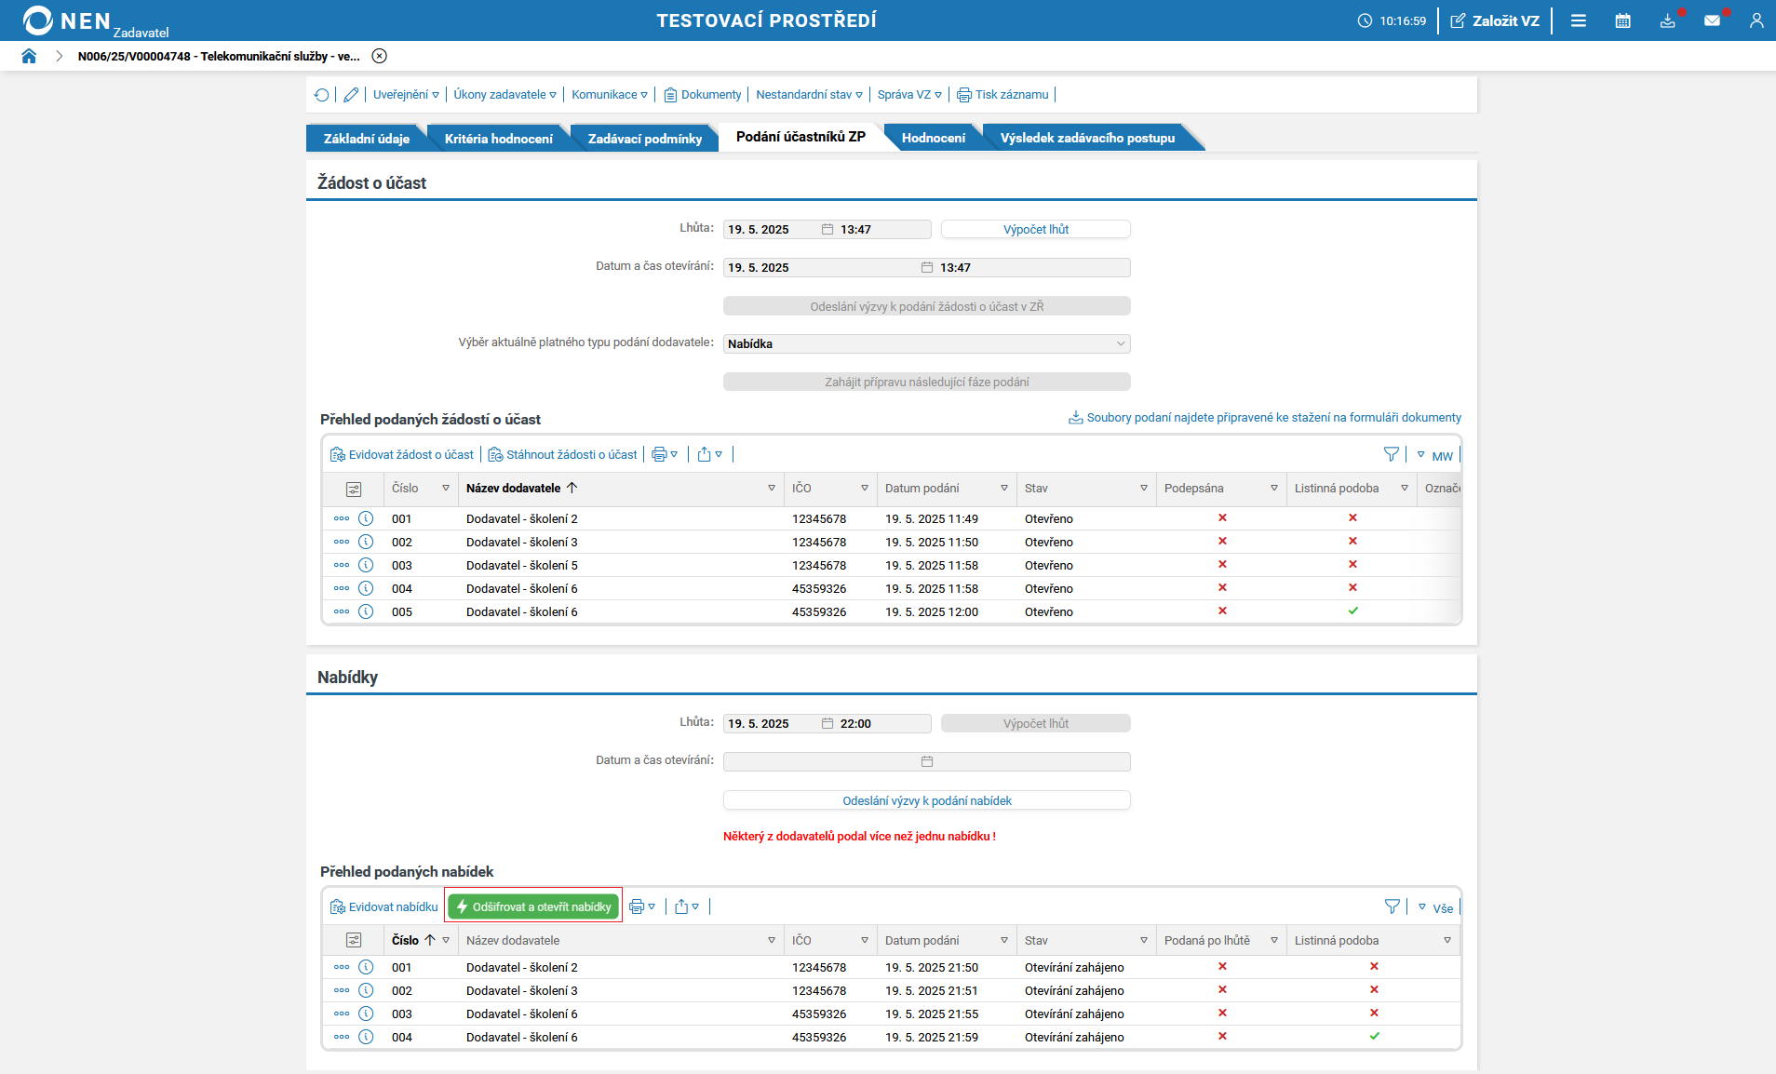The image size is (1776, 1074).
Task: Open the user profile icon
Action: pyautogui.click(x=1756, y=20)
